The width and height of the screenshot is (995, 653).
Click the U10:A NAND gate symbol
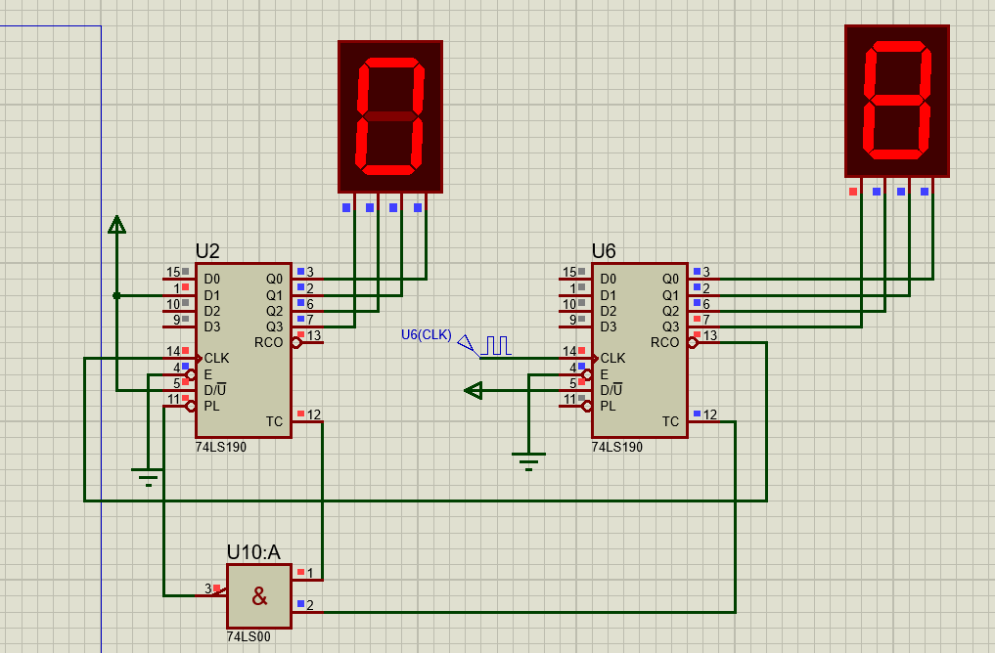click(x=258, y=596)
